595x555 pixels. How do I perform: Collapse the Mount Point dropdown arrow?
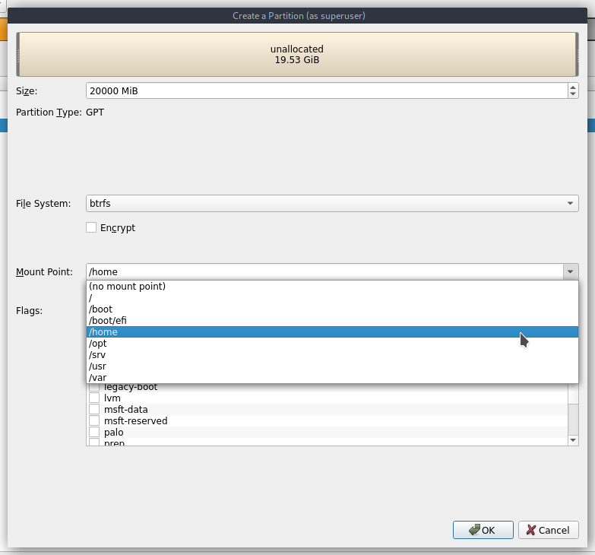pyautogui.click(x=570, y=271)
